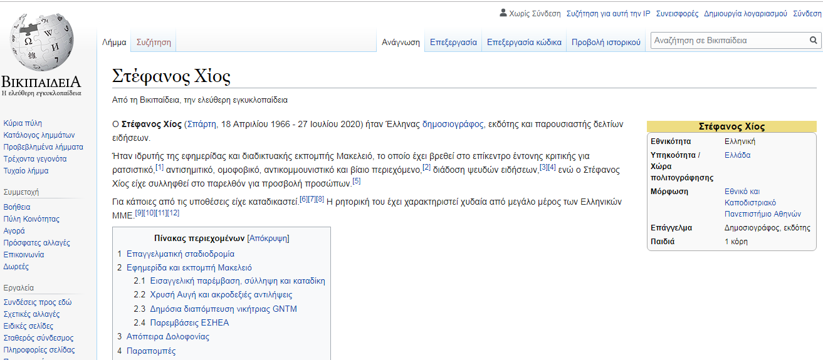Image resolution: width=823 pixels, height=360 pixels.
Task: Click Δημιουργία λογαριασμού link
Action: (745, 13)
